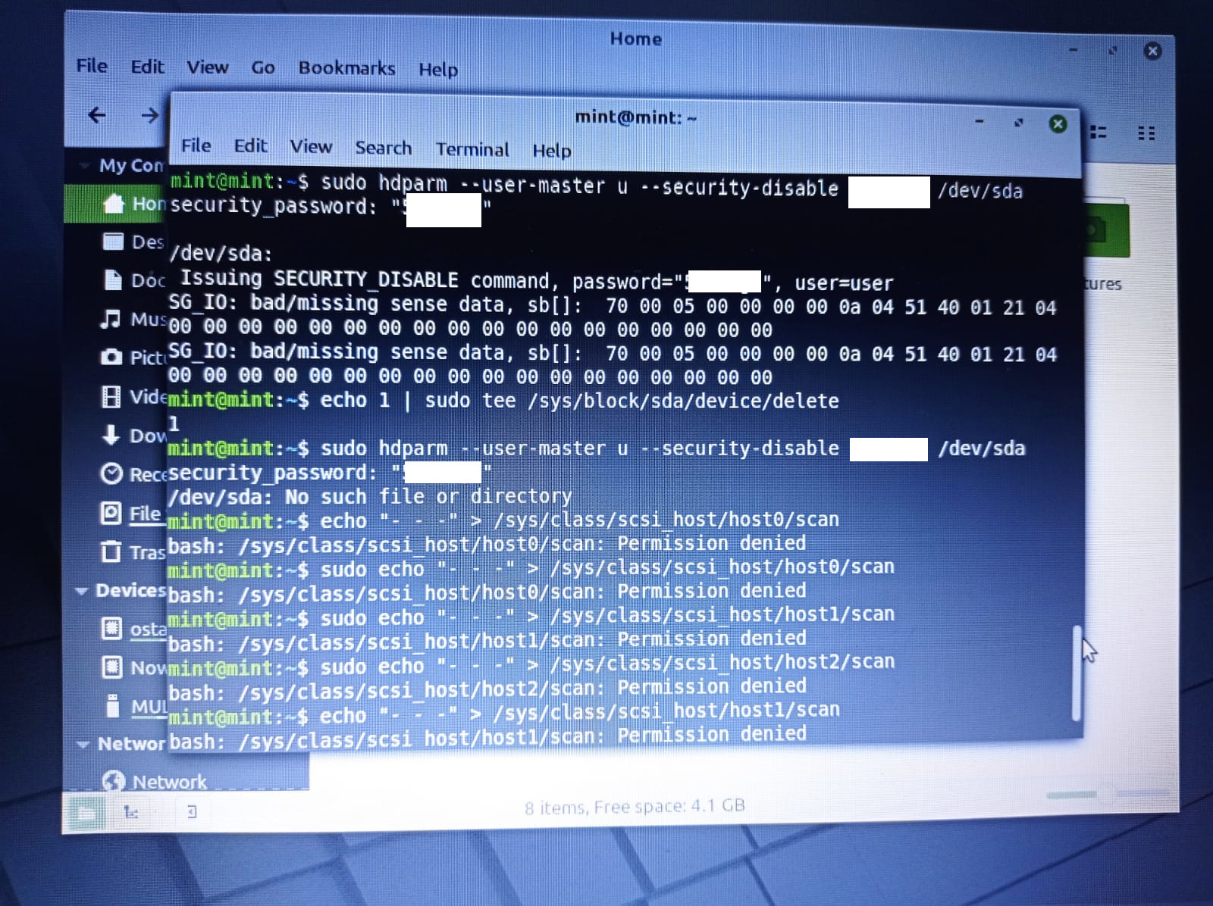Show the tree view in sidebar

coord(131,813)
